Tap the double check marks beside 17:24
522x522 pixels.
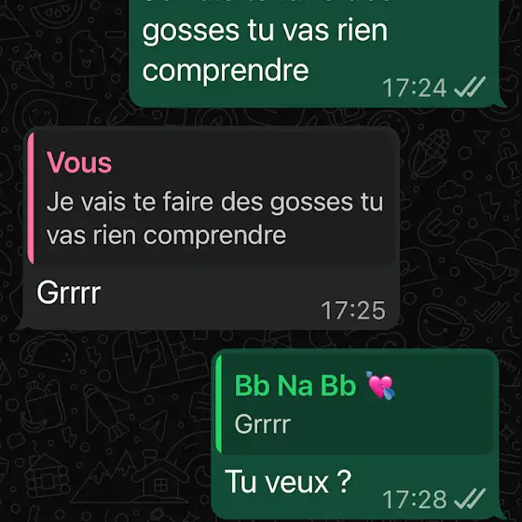470,87
